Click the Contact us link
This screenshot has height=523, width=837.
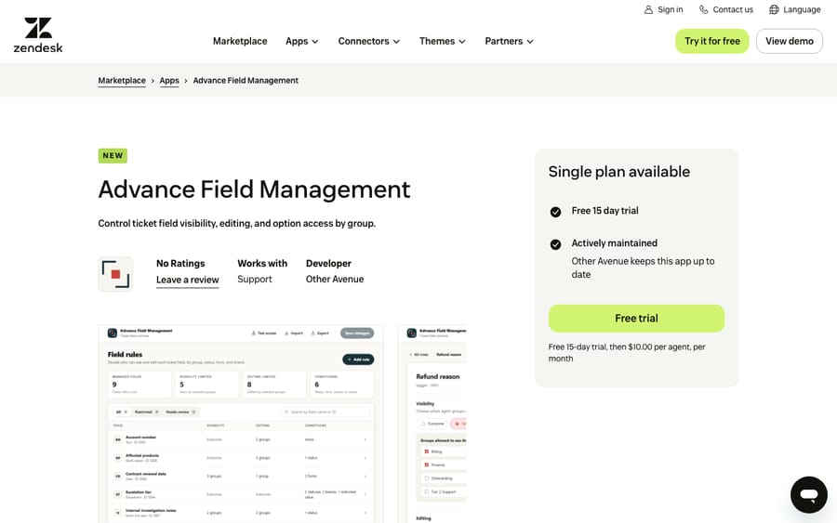pyautogui.click(x=726, y=9)
